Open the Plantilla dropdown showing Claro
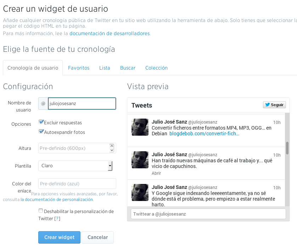This screenshot has height=250, width=297. pyautogui.click(x=75, y=166)
